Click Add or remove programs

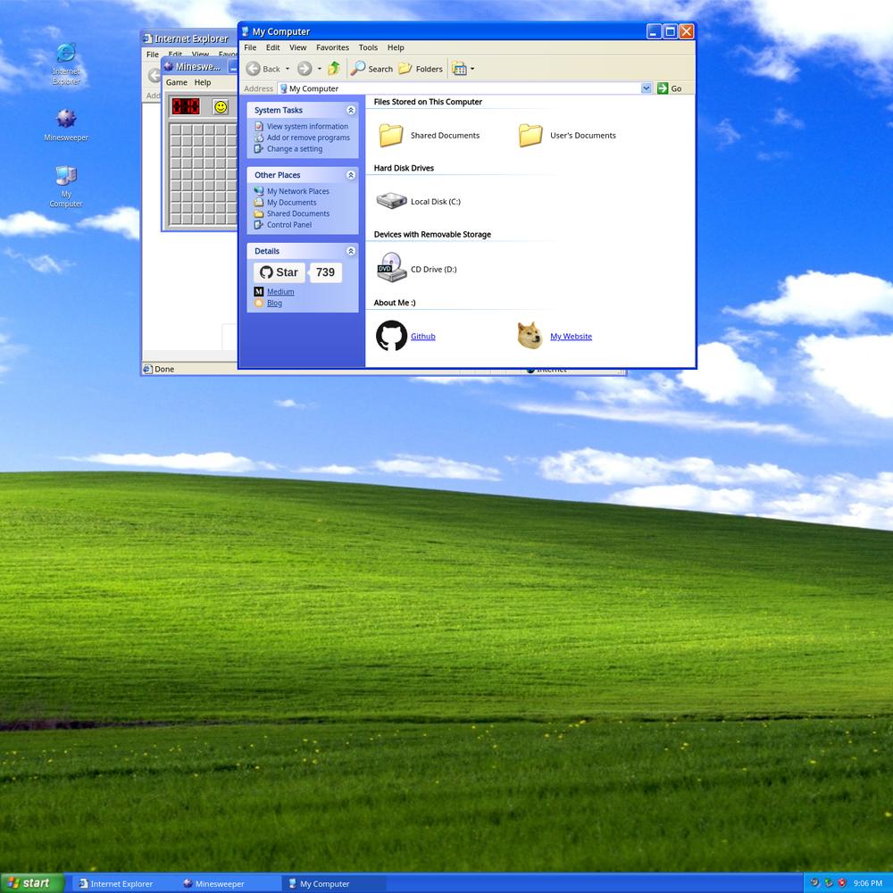click(x=308, y=138)
